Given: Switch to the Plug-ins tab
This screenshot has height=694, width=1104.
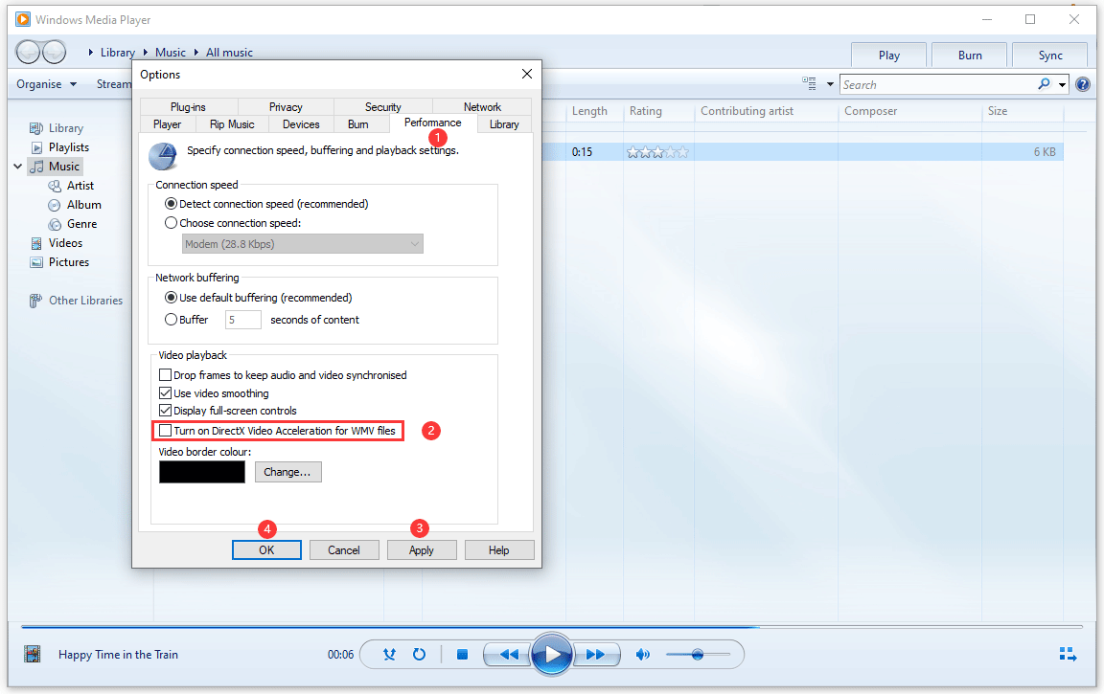Looking at the screenshot, I should pos(188,107).
